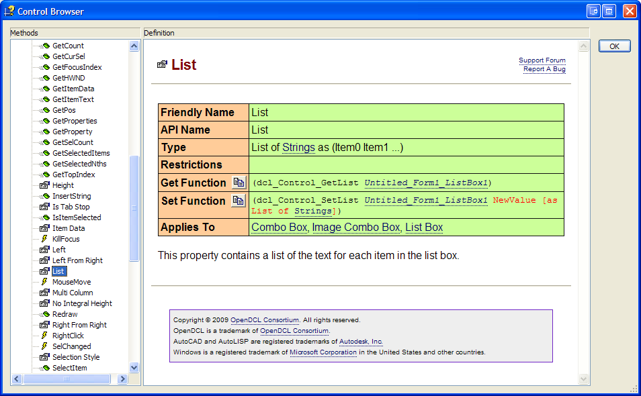The image size is (641, 396).
Task: Select No Integral Height in the tree
Action: tap(82, 303)
